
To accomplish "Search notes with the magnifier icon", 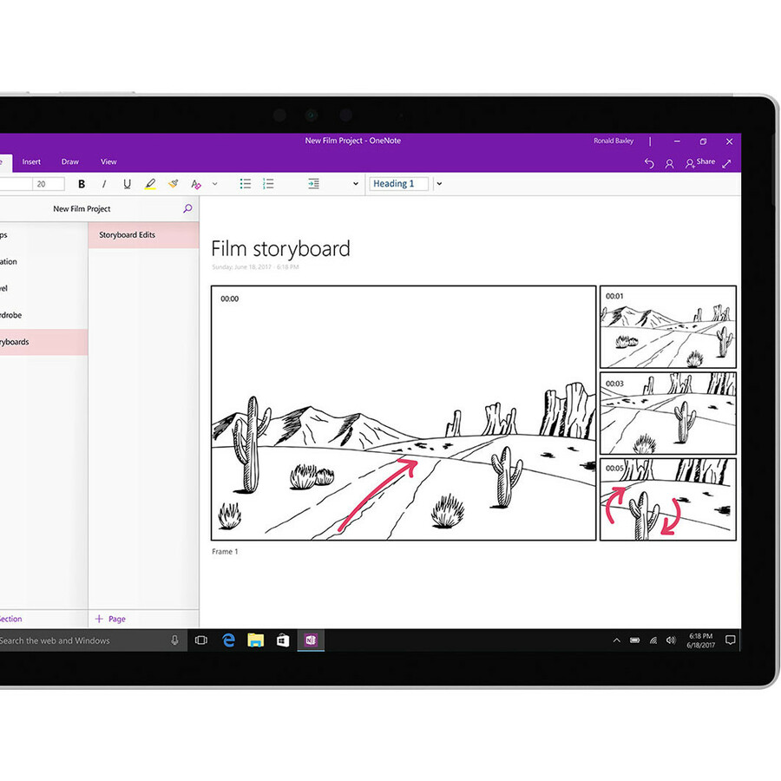I will pyautogui.click(x=187, y=209).
